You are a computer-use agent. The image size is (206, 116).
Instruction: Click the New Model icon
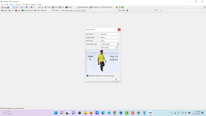(x=2, y=7)
